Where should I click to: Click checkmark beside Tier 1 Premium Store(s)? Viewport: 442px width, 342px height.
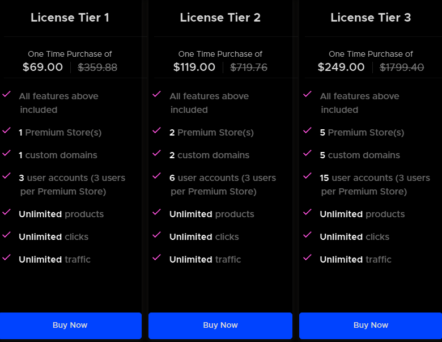point(6,131)
